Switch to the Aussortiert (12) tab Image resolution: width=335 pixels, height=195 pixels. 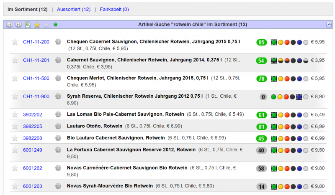pos(74,9)
